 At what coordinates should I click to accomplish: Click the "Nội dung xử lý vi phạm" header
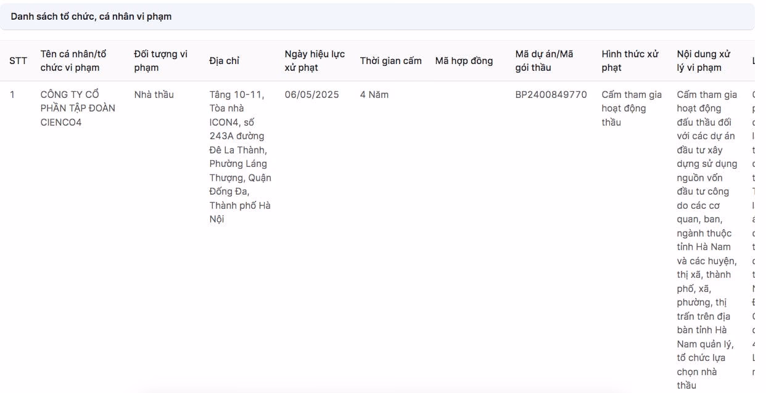click(704, 61)
